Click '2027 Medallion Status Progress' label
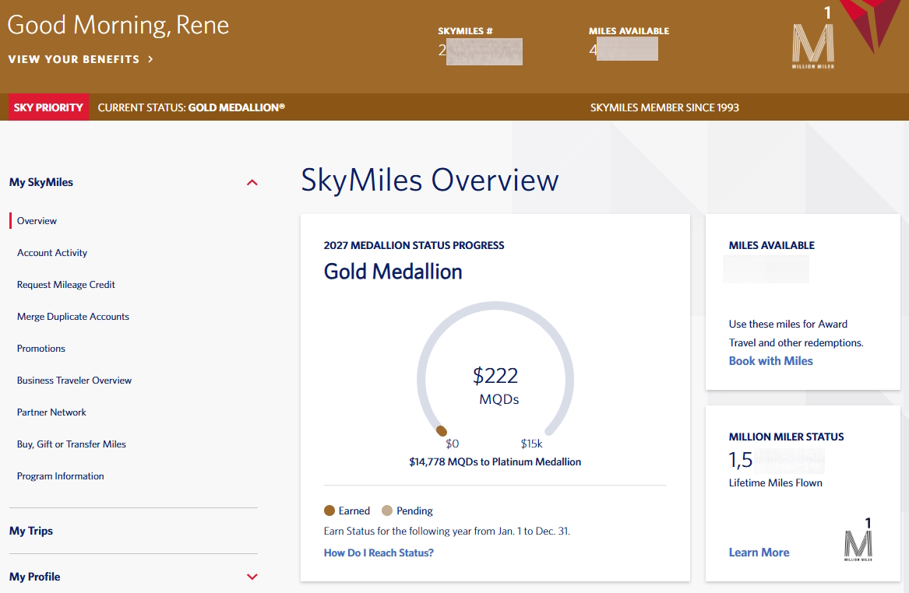The width and height of the screenshot is (909, 593). [x=414, y=246]
